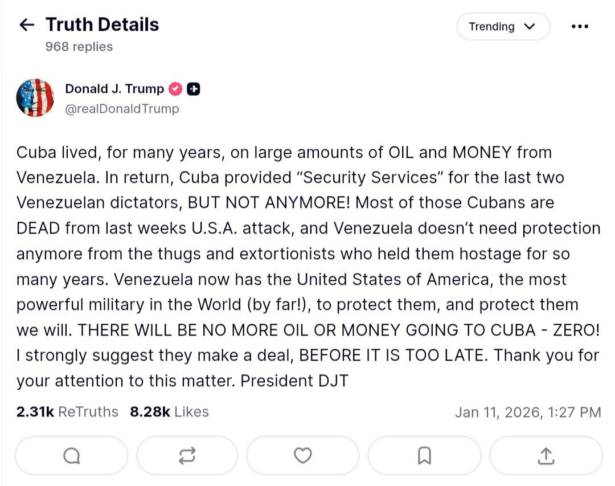This screenshot has width=615, height=486.
Task: Expand the chevron arrow next to Trending
Action: tap(529, 27)
